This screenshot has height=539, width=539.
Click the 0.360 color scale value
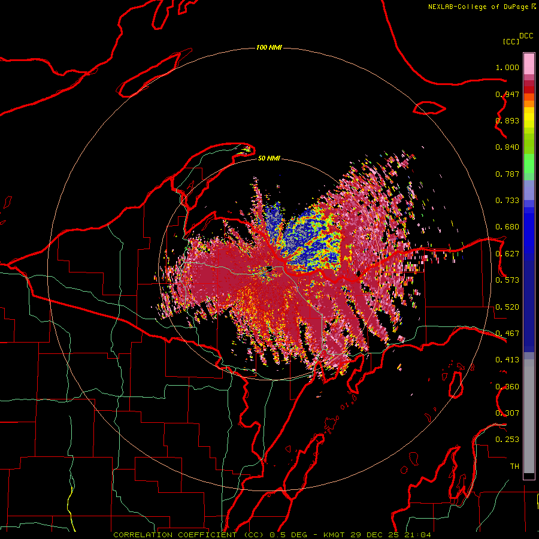coord(507,387)
